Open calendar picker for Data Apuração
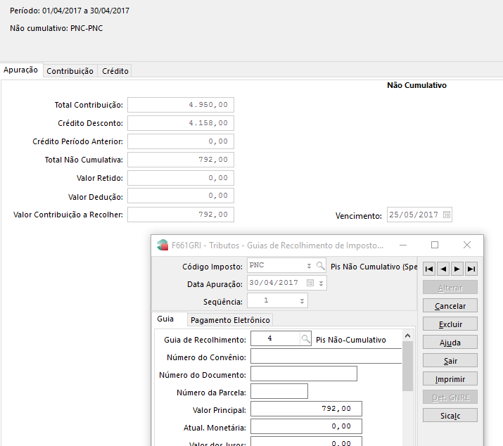Screen dimensions: 503x446 click(311, 283)
